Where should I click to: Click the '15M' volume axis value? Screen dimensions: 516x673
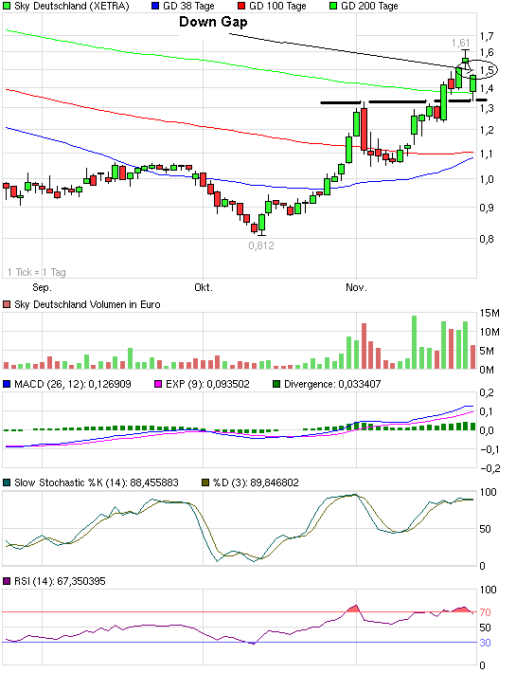(x=489, y=314)
